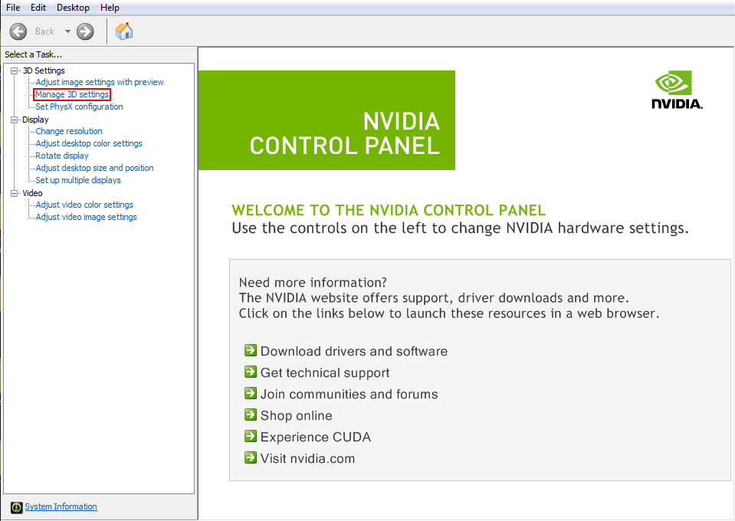Open the Help menu
Viewport: 735px width, 521px height.
point(110,8)
